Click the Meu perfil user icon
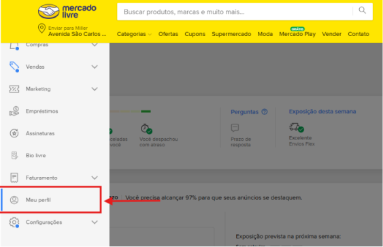Image resolution: width=383 pixels, height=247 pixels. click(x=14, y=200)
